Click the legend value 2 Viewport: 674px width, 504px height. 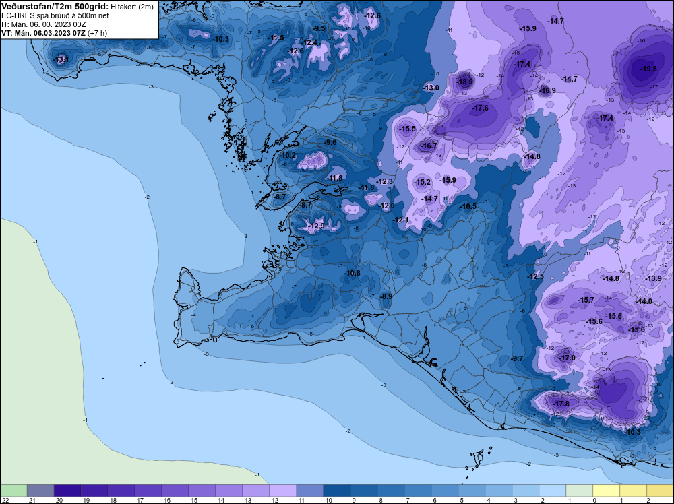[x=648, y=500]
